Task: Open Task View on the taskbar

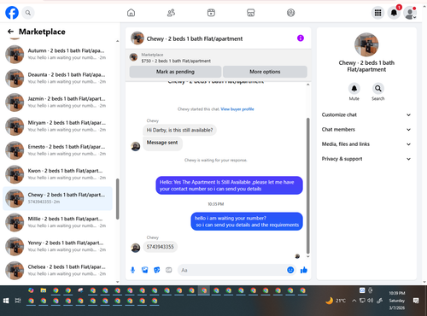Action: click(x=18, y=301)
